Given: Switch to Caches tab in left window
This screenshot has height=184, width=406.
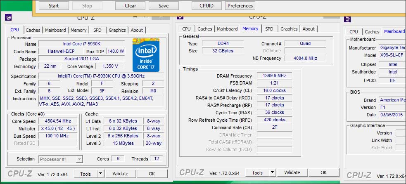Looking at the screenshot, I should coord(33,30).
